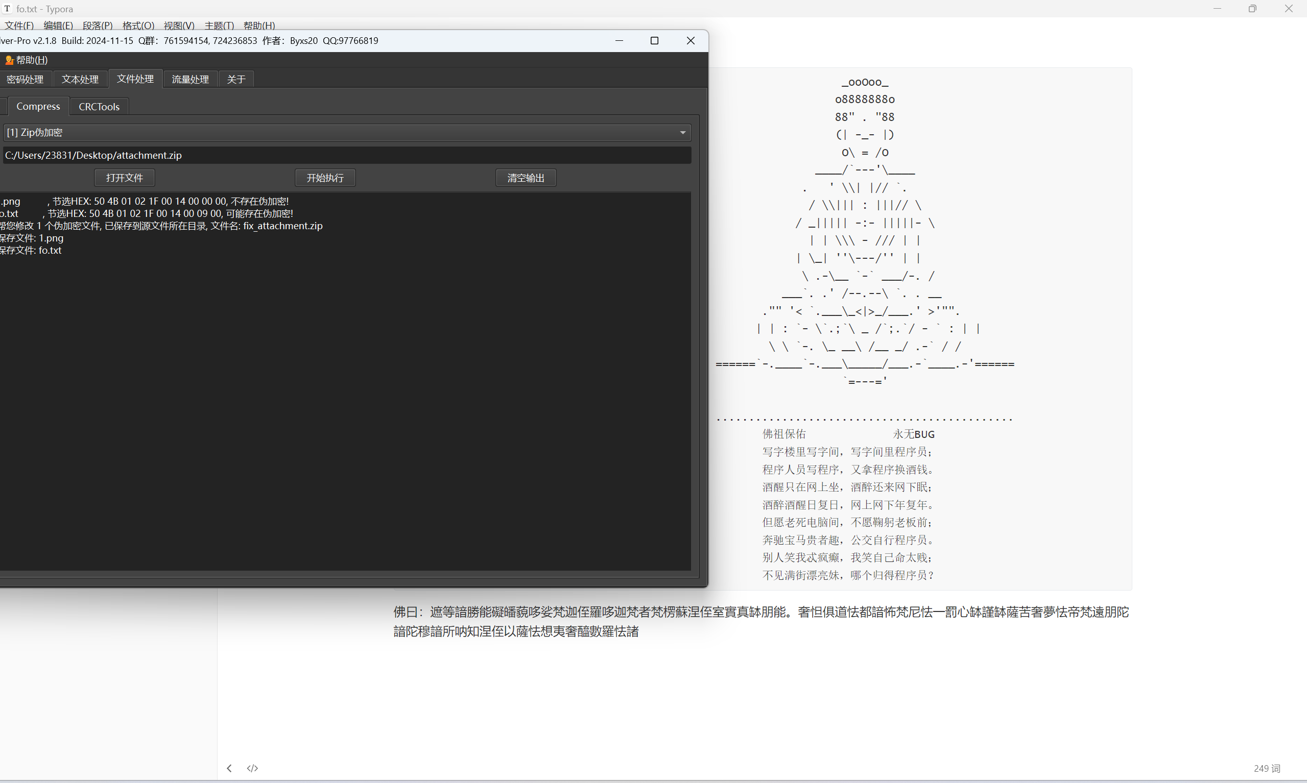Click the output line '保存文件: 1.png'

[32, 238]
